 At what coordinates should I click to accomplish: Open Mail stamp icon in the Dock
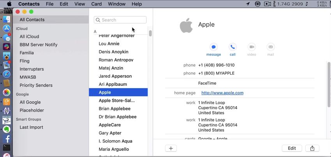click(x=7, y=65)
